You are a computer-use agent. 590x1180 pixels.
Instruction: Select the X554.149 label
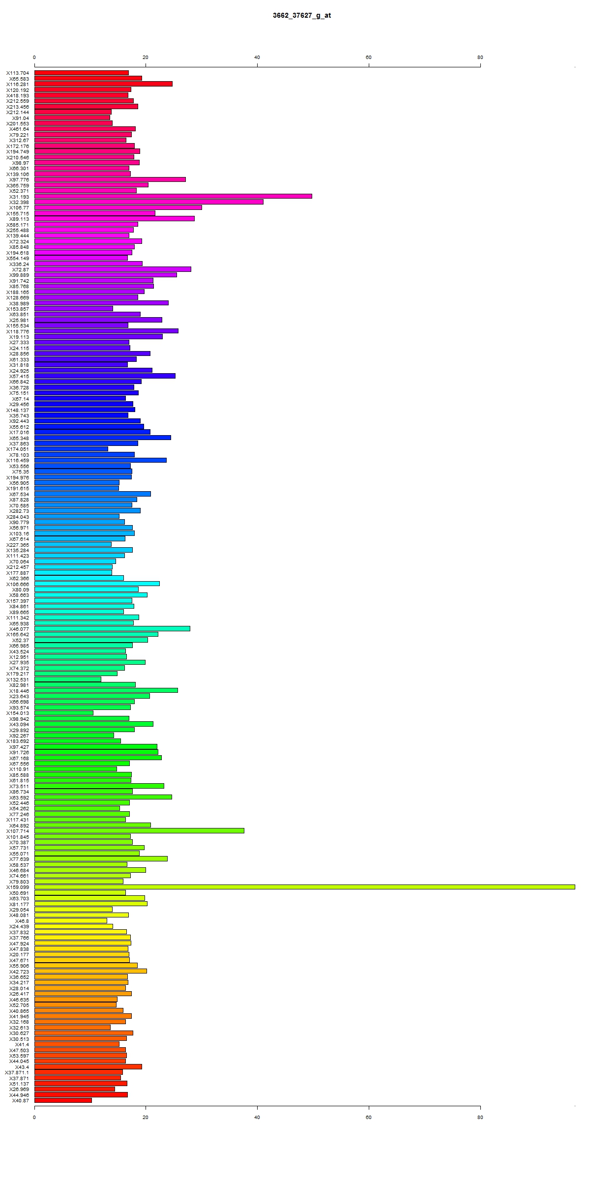pyautogui.click(x=18, y=258)
